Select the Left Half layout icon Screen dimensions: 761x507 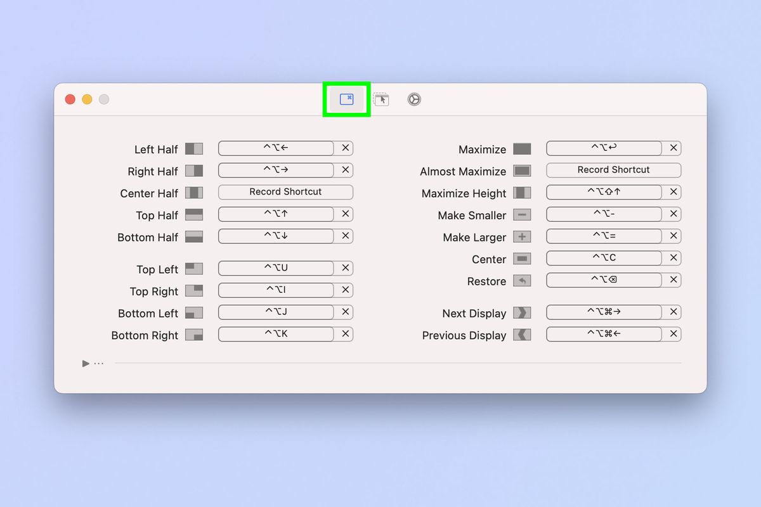(195, 149)
